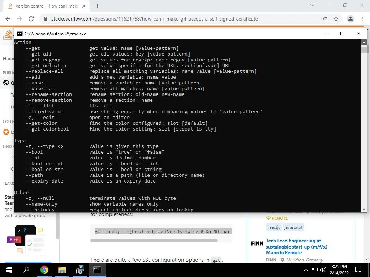Click the Chrome forward arrow
This screenshot has width=370, height=277.
pyautogui.click(x=20, y=19)
